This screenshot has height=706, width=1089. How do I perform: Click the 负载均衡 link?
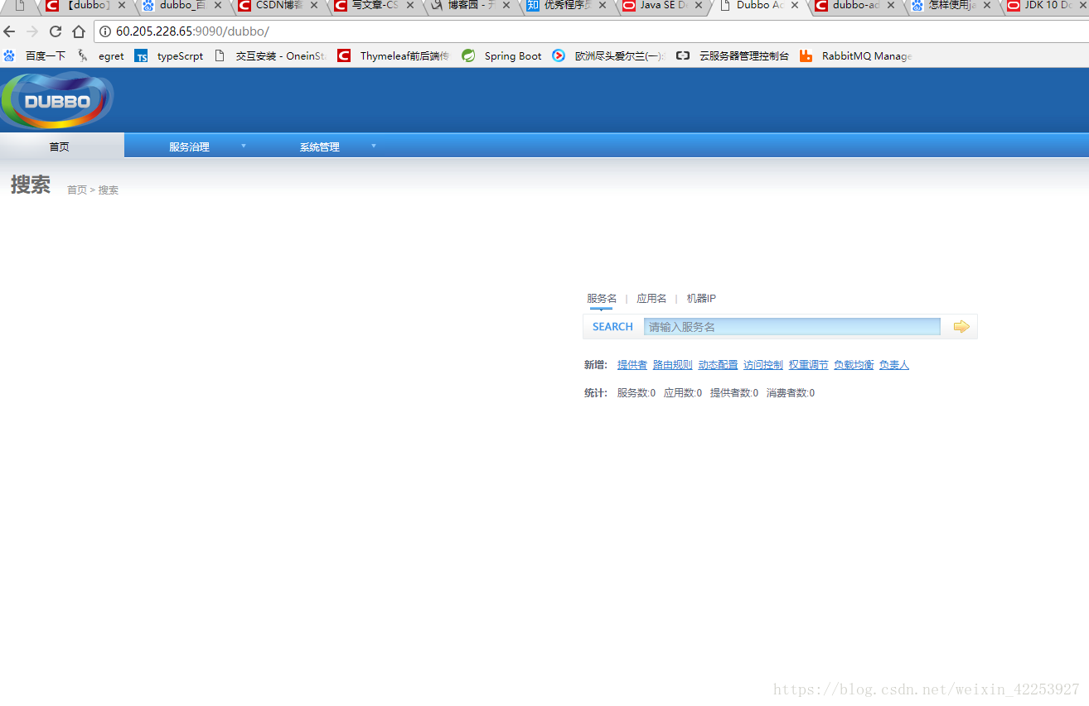point(854,365)
